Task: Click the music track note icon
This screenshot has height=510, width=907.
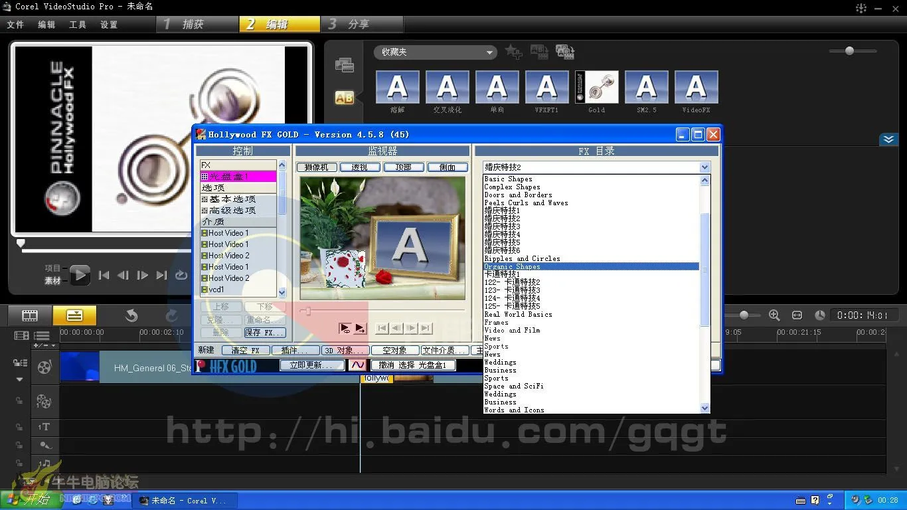Action: point(44,463)
